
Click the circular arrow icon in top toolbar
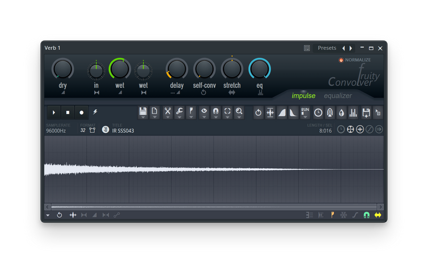(258, 112)
